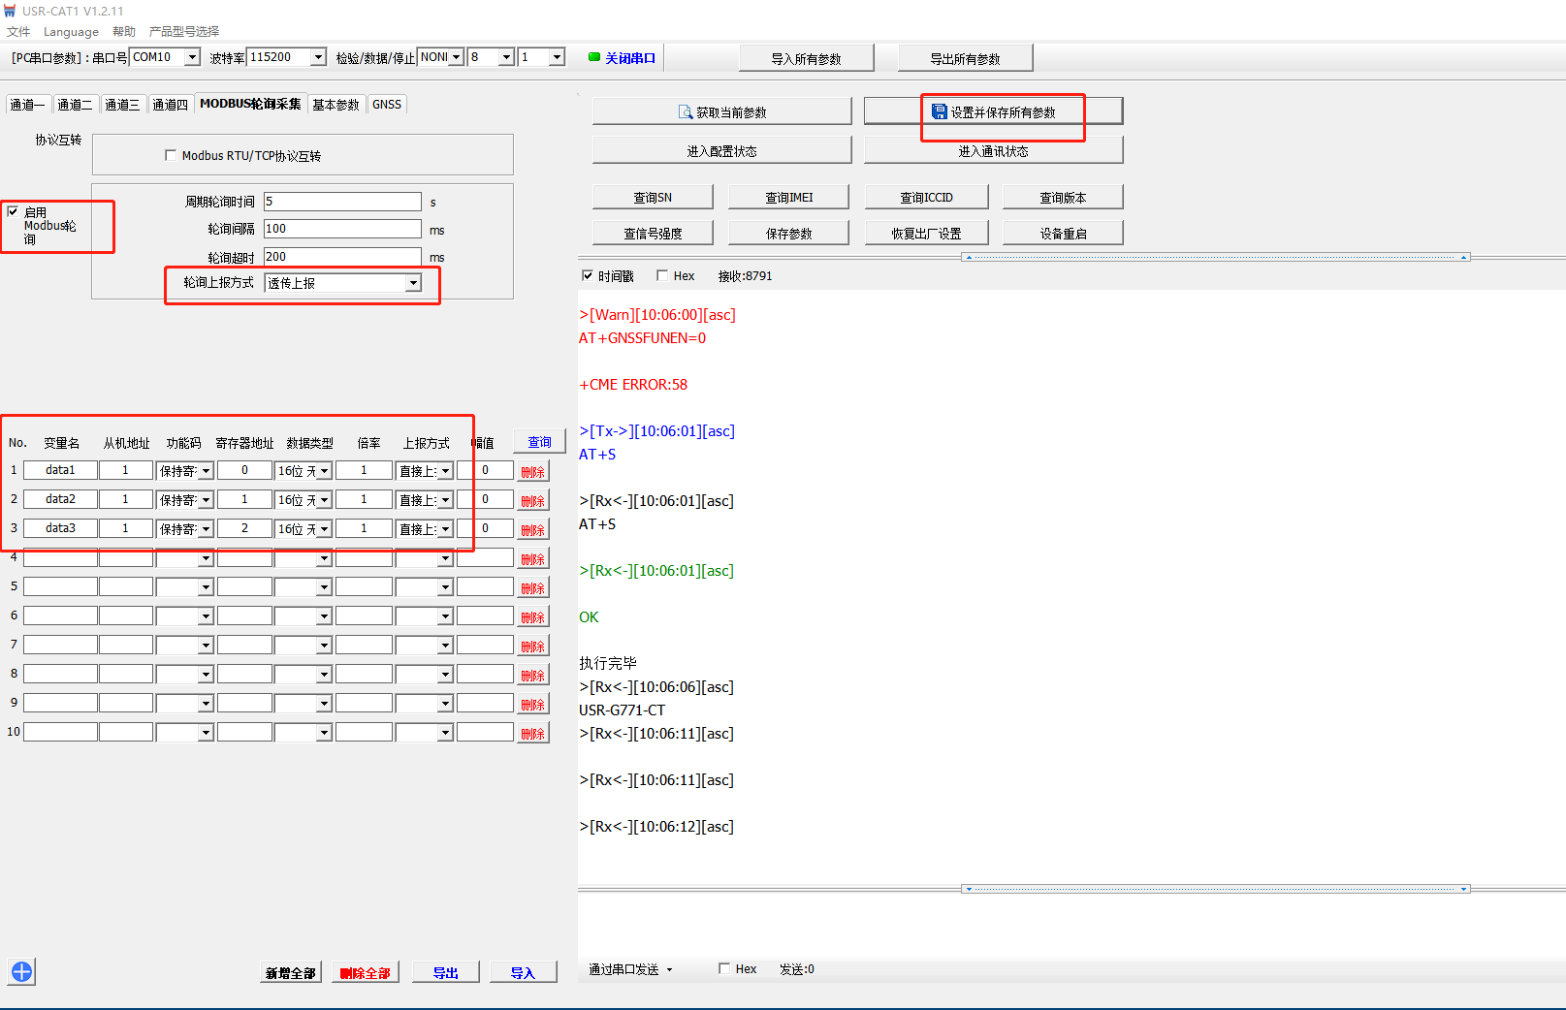Click red delete icon for row 3
The image size is (1566, 1010).
click(532, 530)
